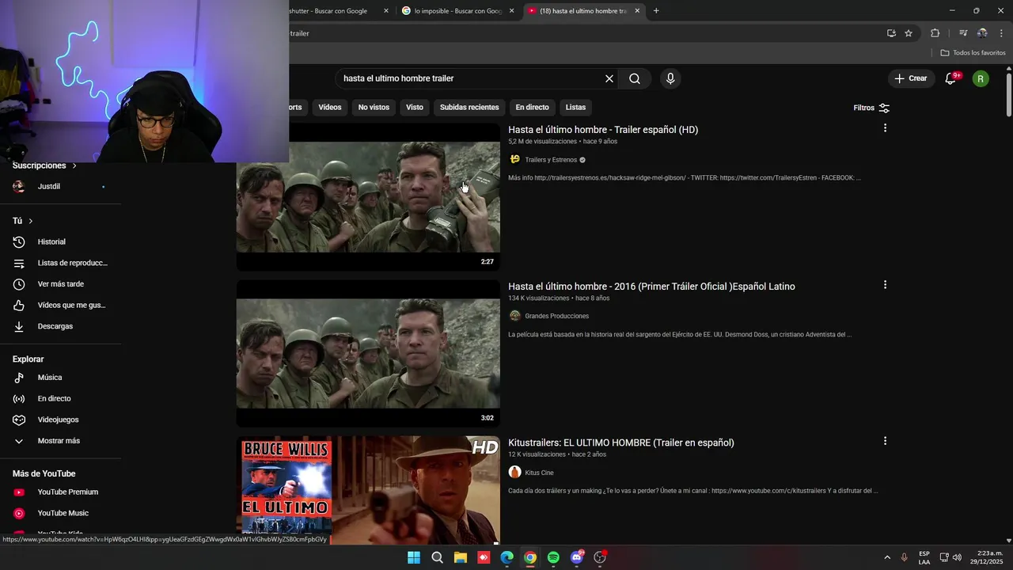Close the hasta el ultimo hombre tab
This screenshot has height=570, width=1013.
(x=637, y=11)
